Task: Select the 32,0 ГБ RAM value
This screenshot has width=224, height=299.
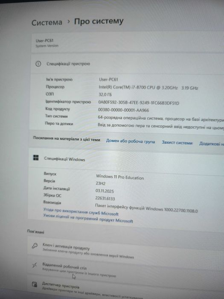Action: click(105, 94)
